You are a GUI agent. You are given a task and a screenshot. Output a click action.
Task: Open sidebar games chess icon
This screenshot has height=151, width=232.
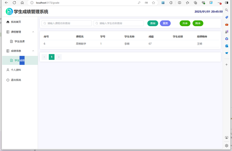click(226, 32)
